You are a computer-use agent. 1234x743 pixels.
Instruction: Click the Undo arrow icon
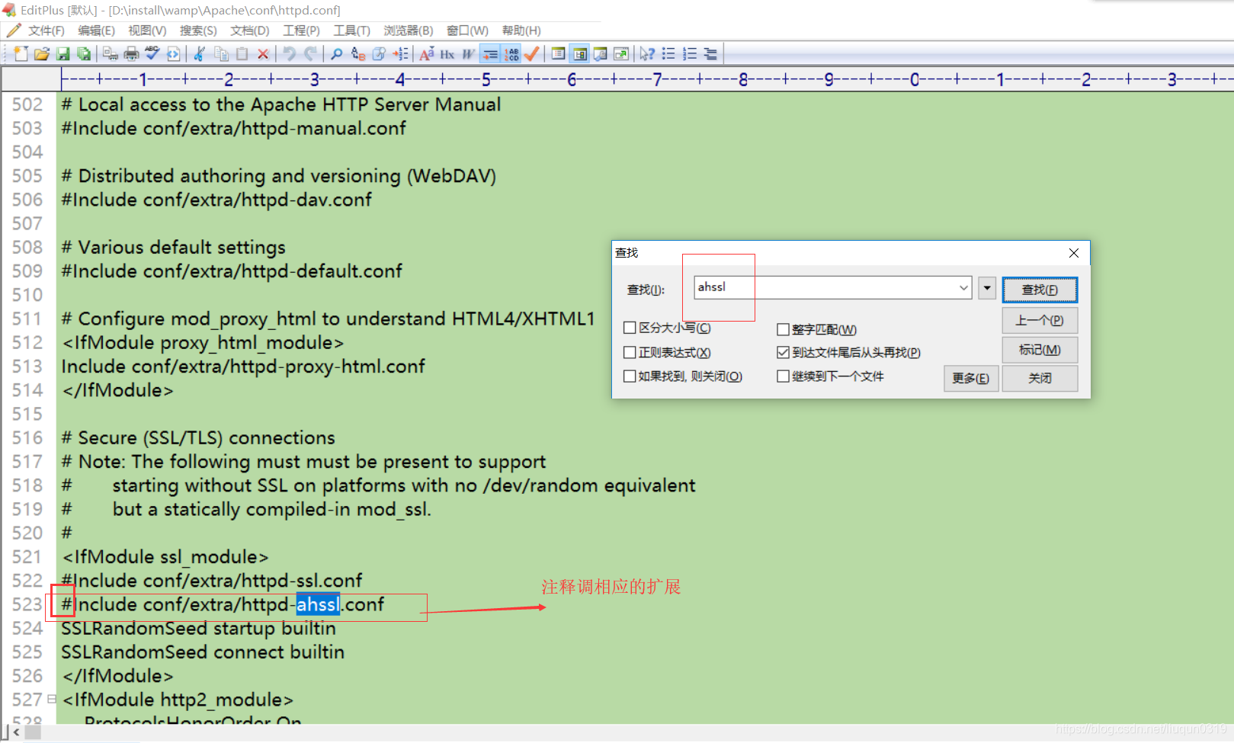[290, 53]
